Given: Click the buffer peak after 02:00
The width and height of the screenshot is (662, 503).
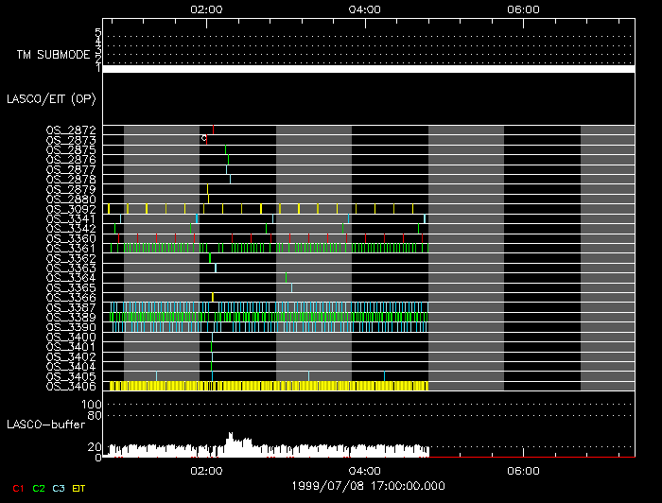Looking at the screenshot, I should (231, 437).
